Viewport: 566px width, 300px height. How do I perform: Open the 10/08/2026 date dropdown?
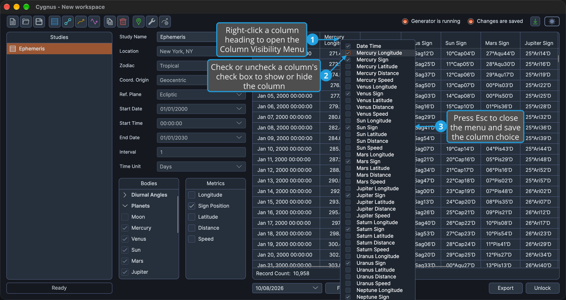point(287,288)
